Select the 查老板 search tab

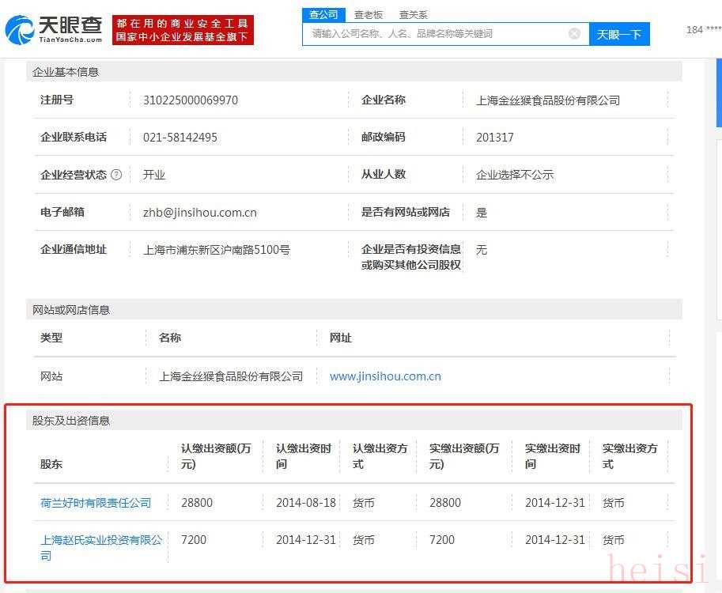(369, 15)
